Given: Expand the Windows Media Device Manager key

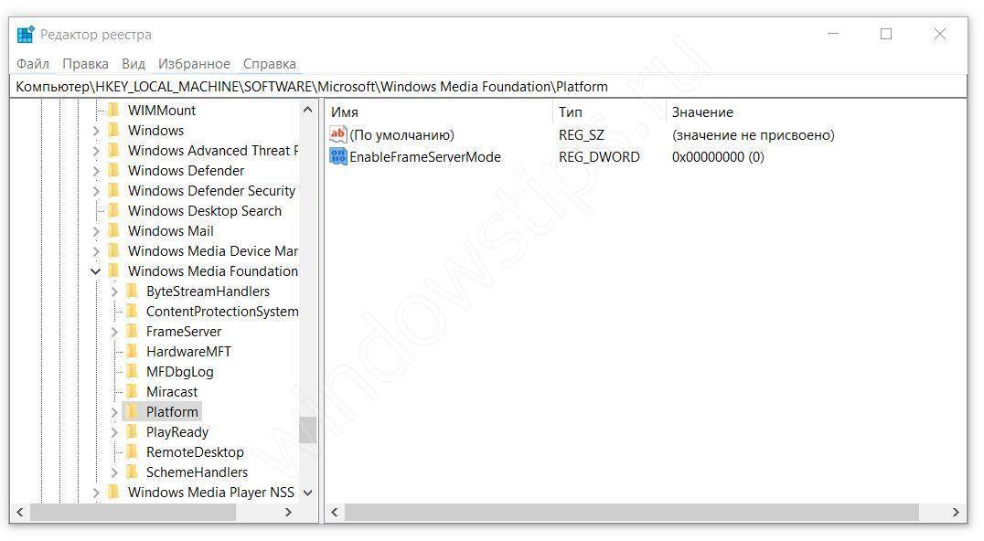Looking at the screenshot, I should (96, 251).
